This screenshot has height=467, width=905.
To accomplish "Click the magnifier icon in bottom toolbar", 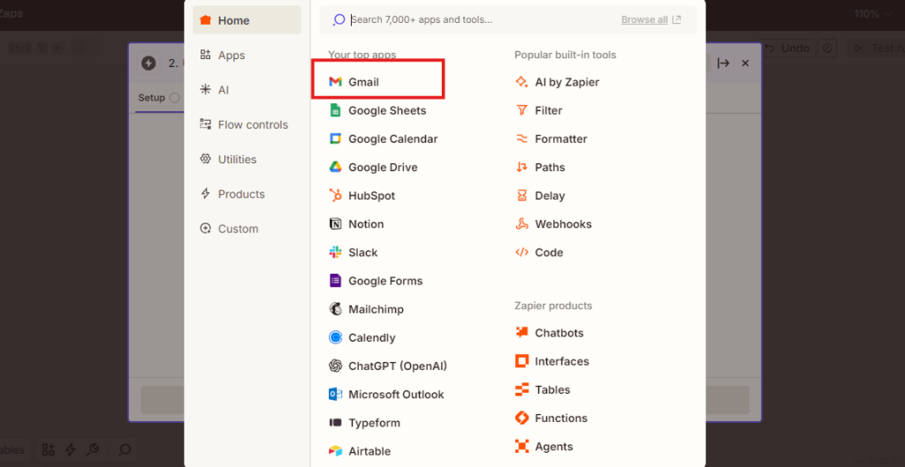I will (124, 449).
